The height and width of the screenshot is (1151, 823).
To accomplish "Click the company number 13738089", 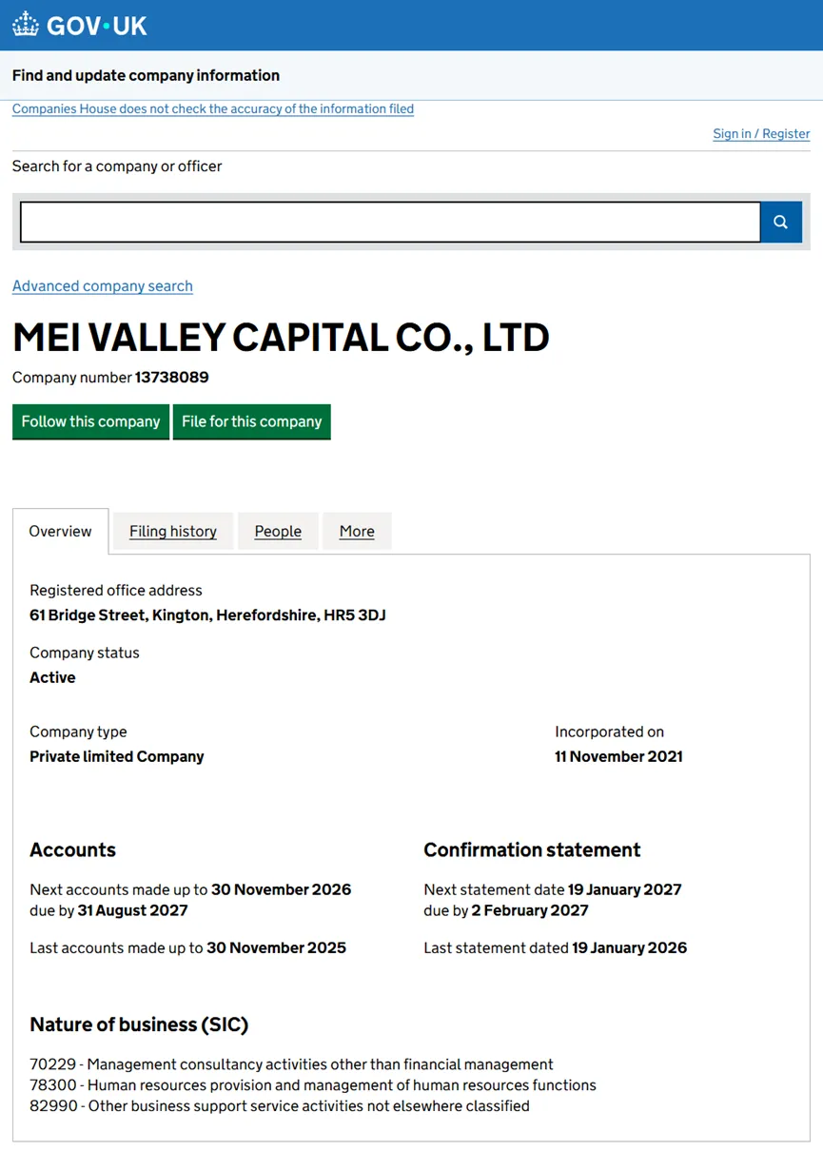I will (x=172, y=378).
